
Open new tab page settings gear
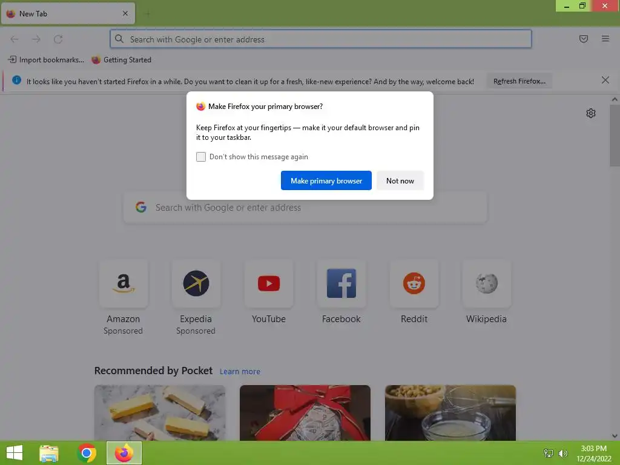(591, 113)
